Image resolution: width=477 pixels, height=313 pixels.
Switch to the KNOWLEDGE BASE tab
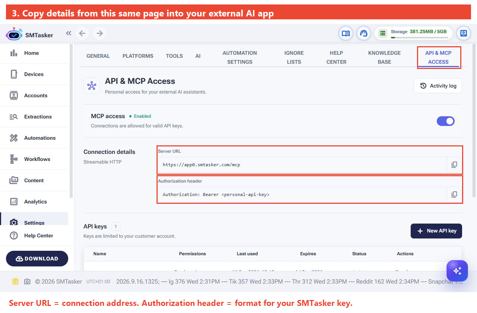coord(385,57)
